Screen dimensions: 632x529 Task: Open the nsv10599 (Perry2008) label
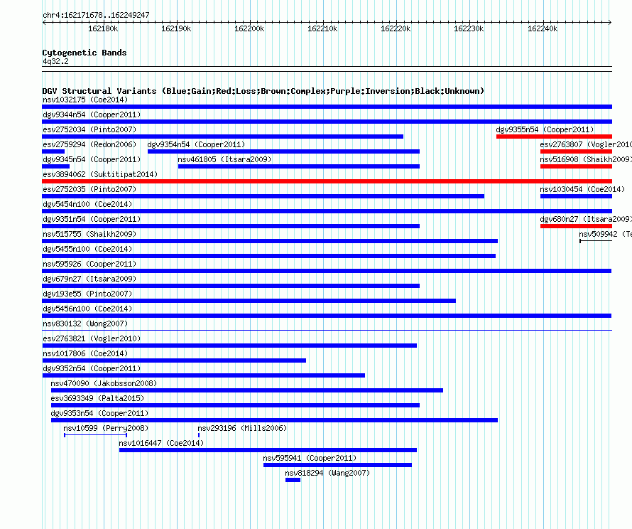(106, 428)
